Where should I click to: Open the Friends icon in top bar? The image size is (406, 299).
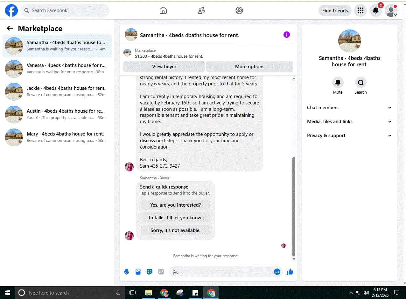pos(201,10)
